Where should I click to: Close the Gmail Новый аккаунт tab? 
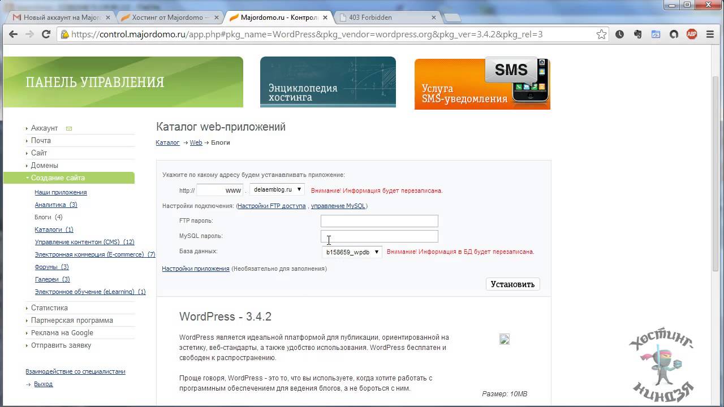tap(108, 18)
